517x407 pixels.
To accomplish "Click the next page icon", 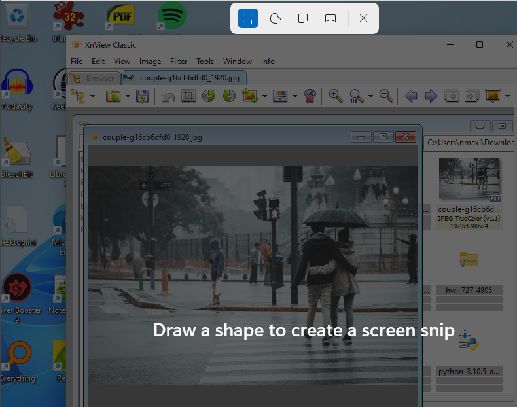I will [x=471, y=96].
